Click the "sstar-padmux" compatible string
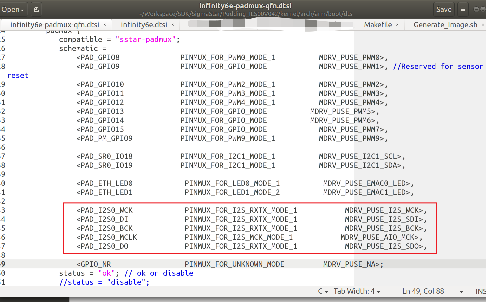This screenshot has width=486, height=302. pyautogui.click(x=145, y=40)
